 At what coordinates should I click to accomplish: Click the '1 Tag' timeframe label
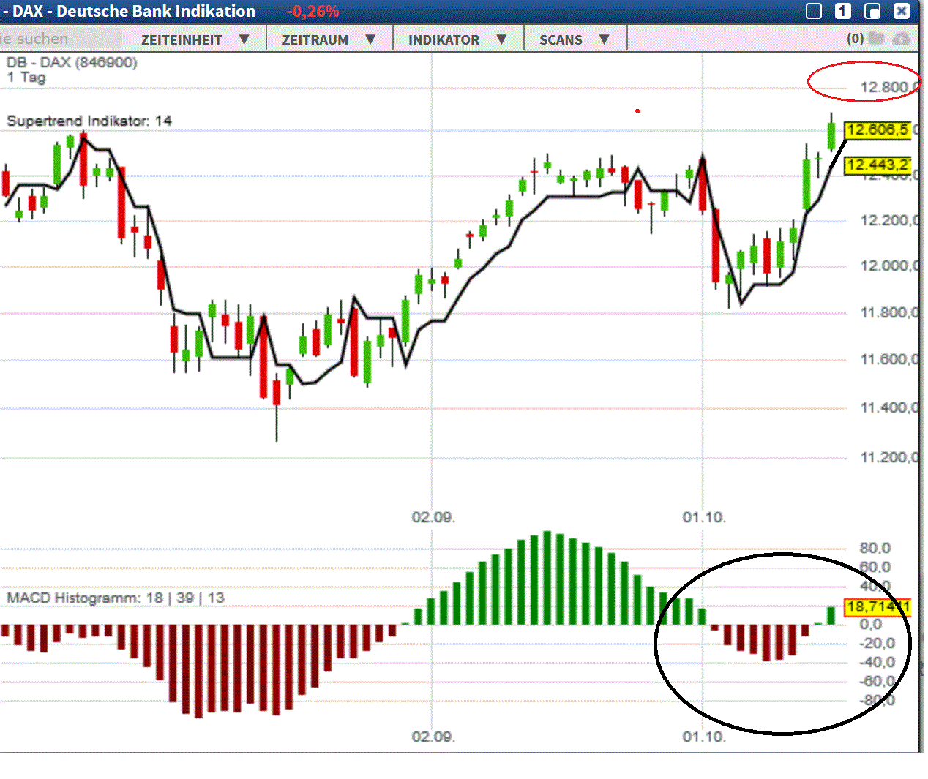tap(26, 78)
